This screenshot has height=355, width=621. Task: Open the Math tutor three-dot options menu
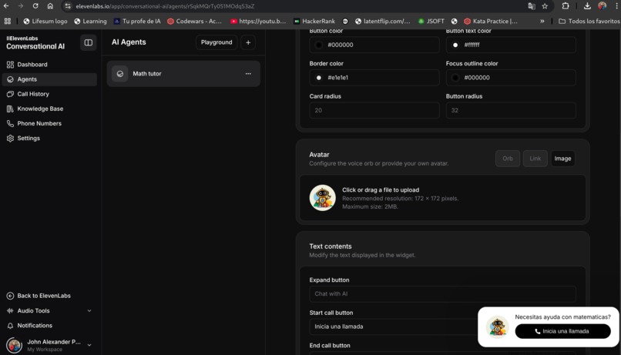pos(248,74)
